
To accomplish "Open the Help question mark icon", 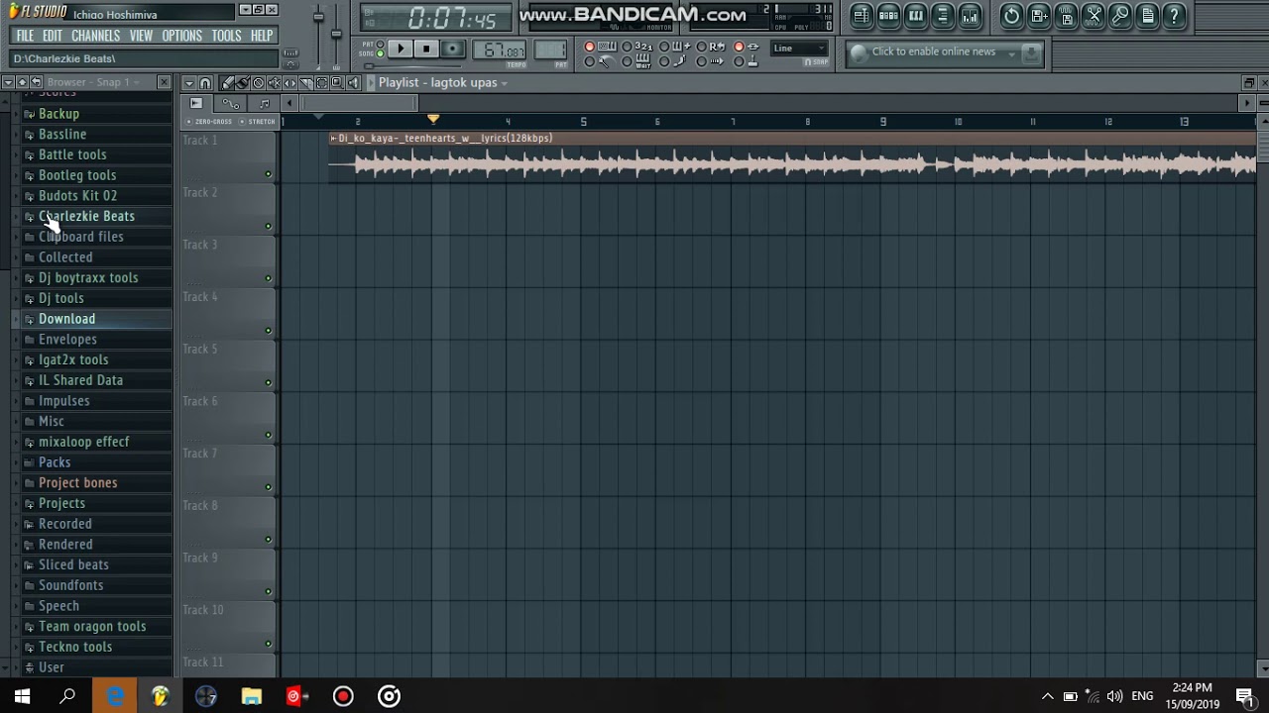I will coord(1174,16).
